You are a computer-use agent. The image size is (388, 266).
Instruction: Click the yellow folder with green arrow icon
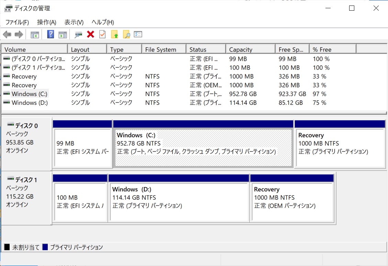[114, 34]
